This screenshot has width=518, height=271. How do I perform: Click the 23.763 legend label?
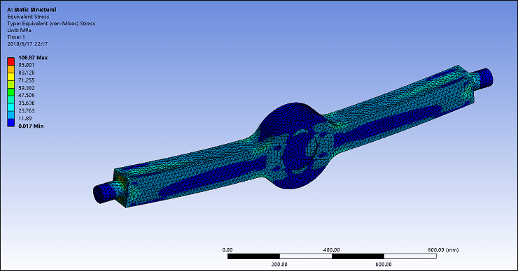coord(27,111)
